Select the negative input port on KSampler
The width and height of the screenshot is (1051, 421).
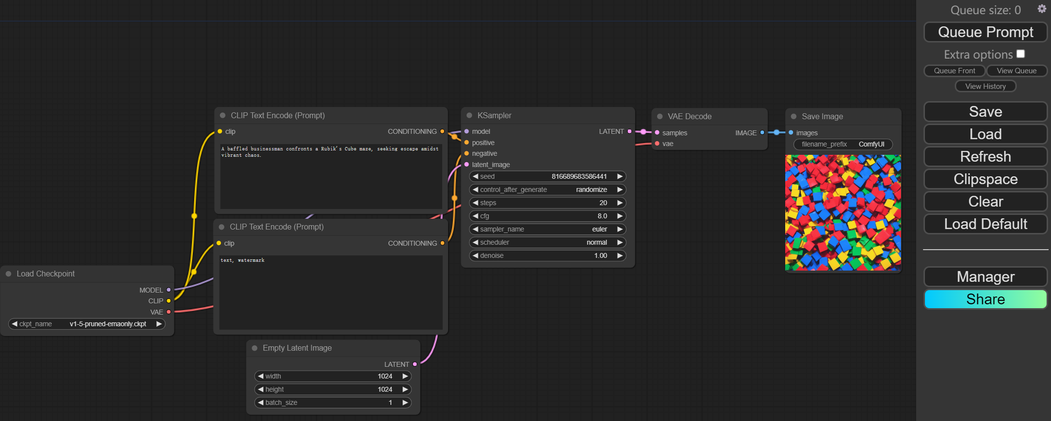[467, 153]
